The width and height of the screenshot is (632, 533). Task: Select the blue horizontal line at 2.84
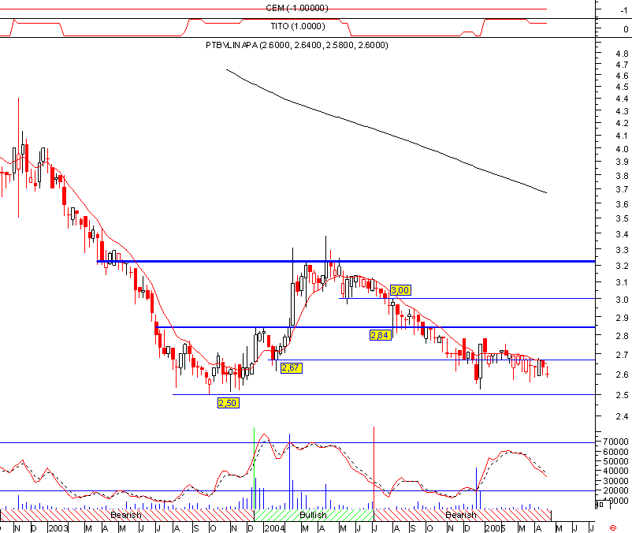pyautogui.click(x=376, y=327)
